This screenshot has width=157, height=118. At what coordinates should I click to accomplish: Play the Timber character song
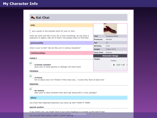pyautogui.click(x=114, y=65)
